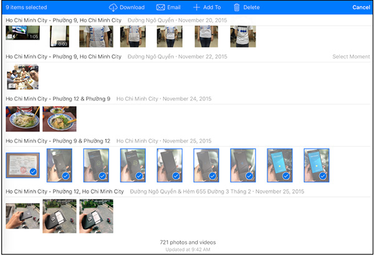374x256 pixels.
Task: Click Select Moment for November 22
Action: tap(351, 57)
